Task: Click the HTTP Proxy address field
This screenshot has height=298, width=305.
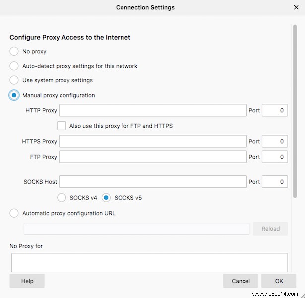Action: click(153, 110)
